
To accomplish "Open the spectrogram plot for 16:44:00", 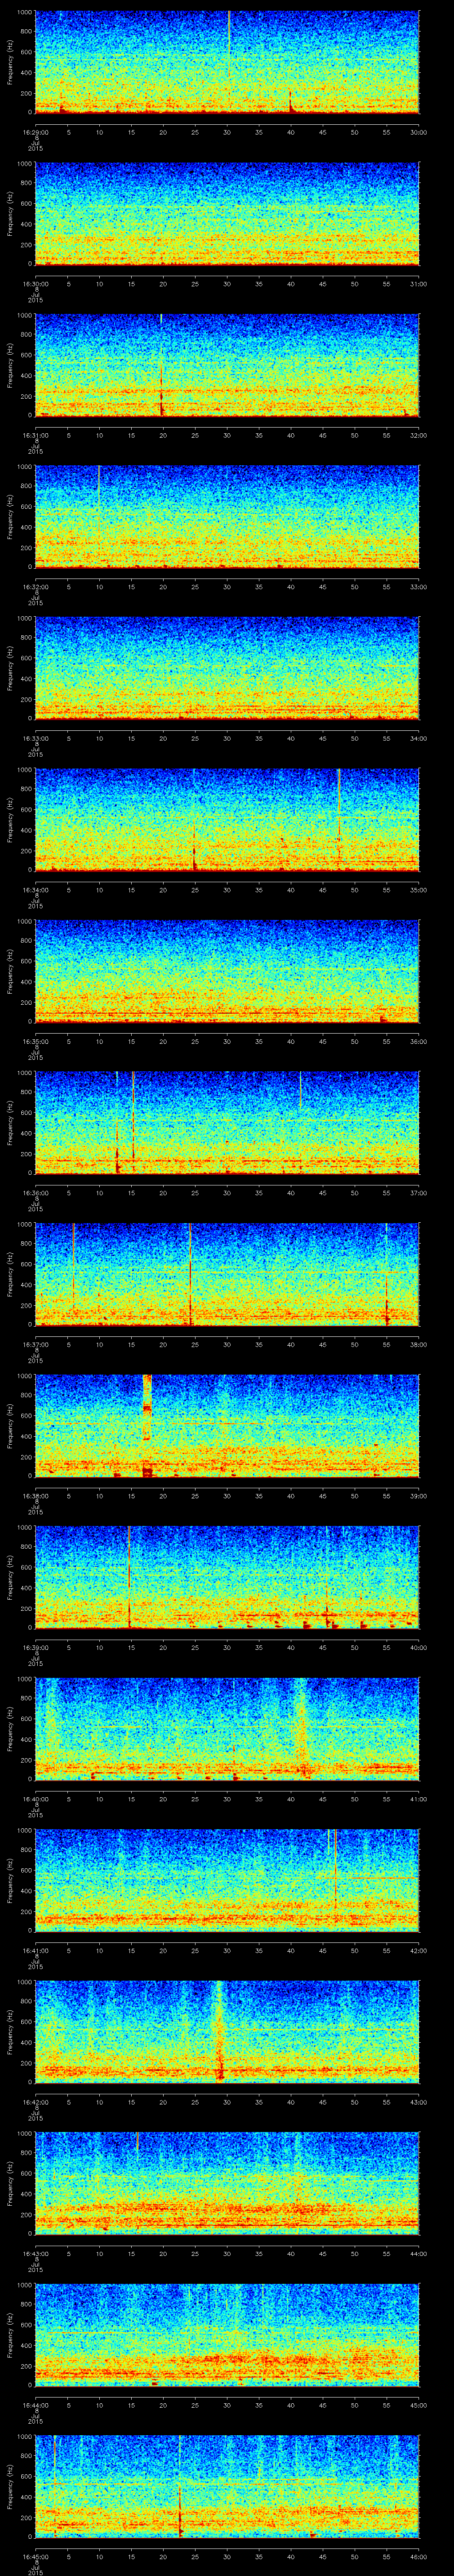I will (x=227, y=2335).
